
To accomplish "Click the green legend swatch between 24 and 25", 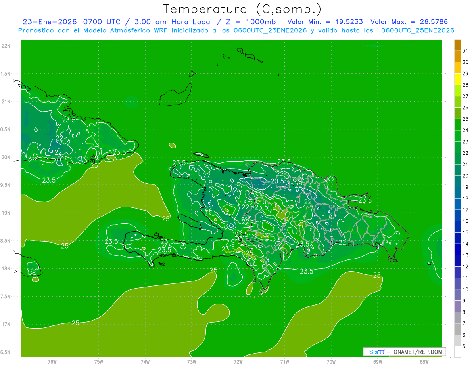I will click(458, 125).
